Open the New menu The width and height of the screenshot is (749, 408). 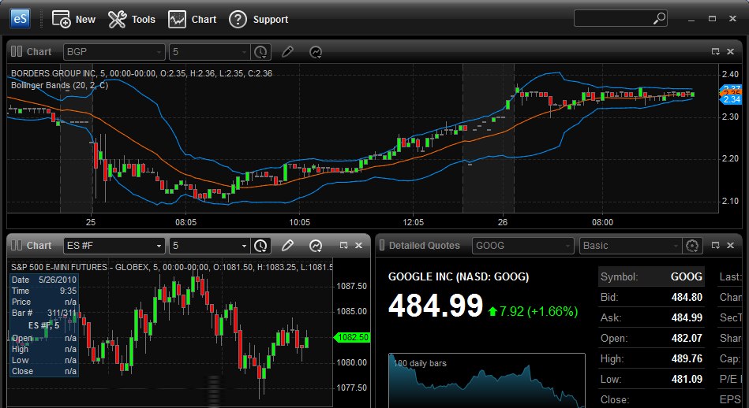tap(73, 19)
